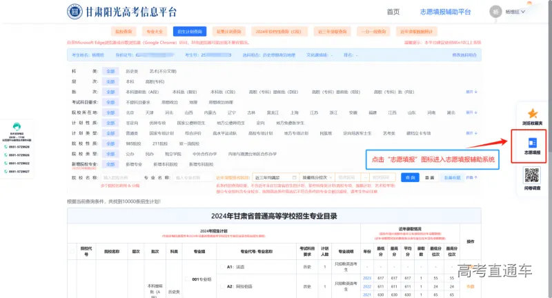Select 高职(专科) in 层次 filter row
The width and height of the screenshot is (552, 298).
(x=155, y=81)
